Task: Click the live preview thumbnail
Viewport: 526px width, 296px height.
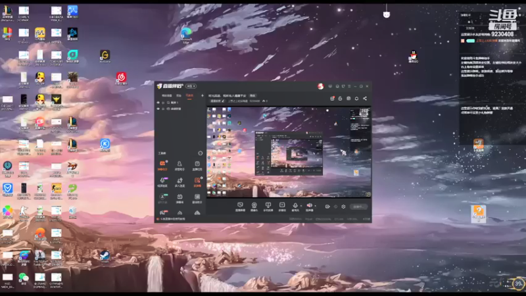Action: coord(289,152)
